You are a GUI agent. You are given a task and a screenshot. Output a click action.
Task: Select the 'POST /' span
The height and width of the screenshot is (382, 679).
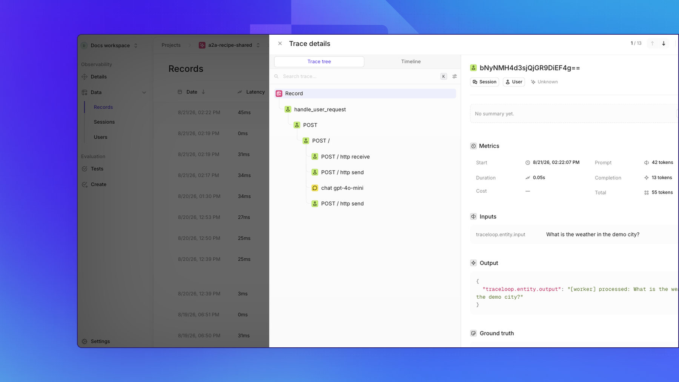pyautogui.click(x=321, y=141)
